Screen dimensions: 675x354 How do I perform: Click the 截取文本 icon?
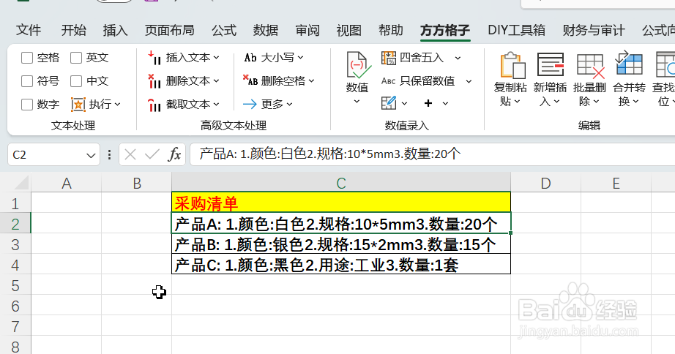154,104
